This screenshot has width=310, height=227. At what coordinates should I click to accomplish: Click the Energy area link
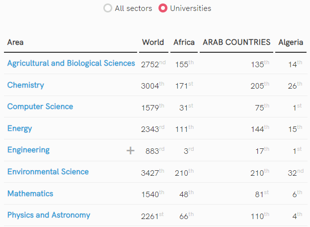19,128
